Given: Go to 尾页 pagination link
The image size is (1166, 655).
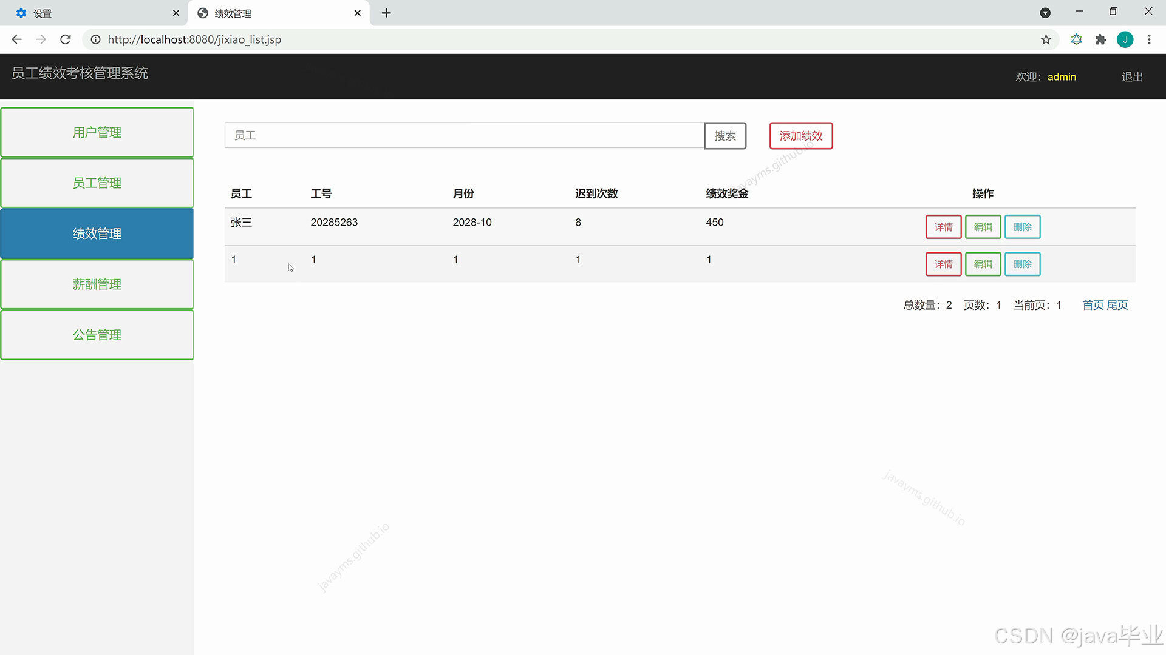Looking at the screenshot, I should [x=1117, y=305].
